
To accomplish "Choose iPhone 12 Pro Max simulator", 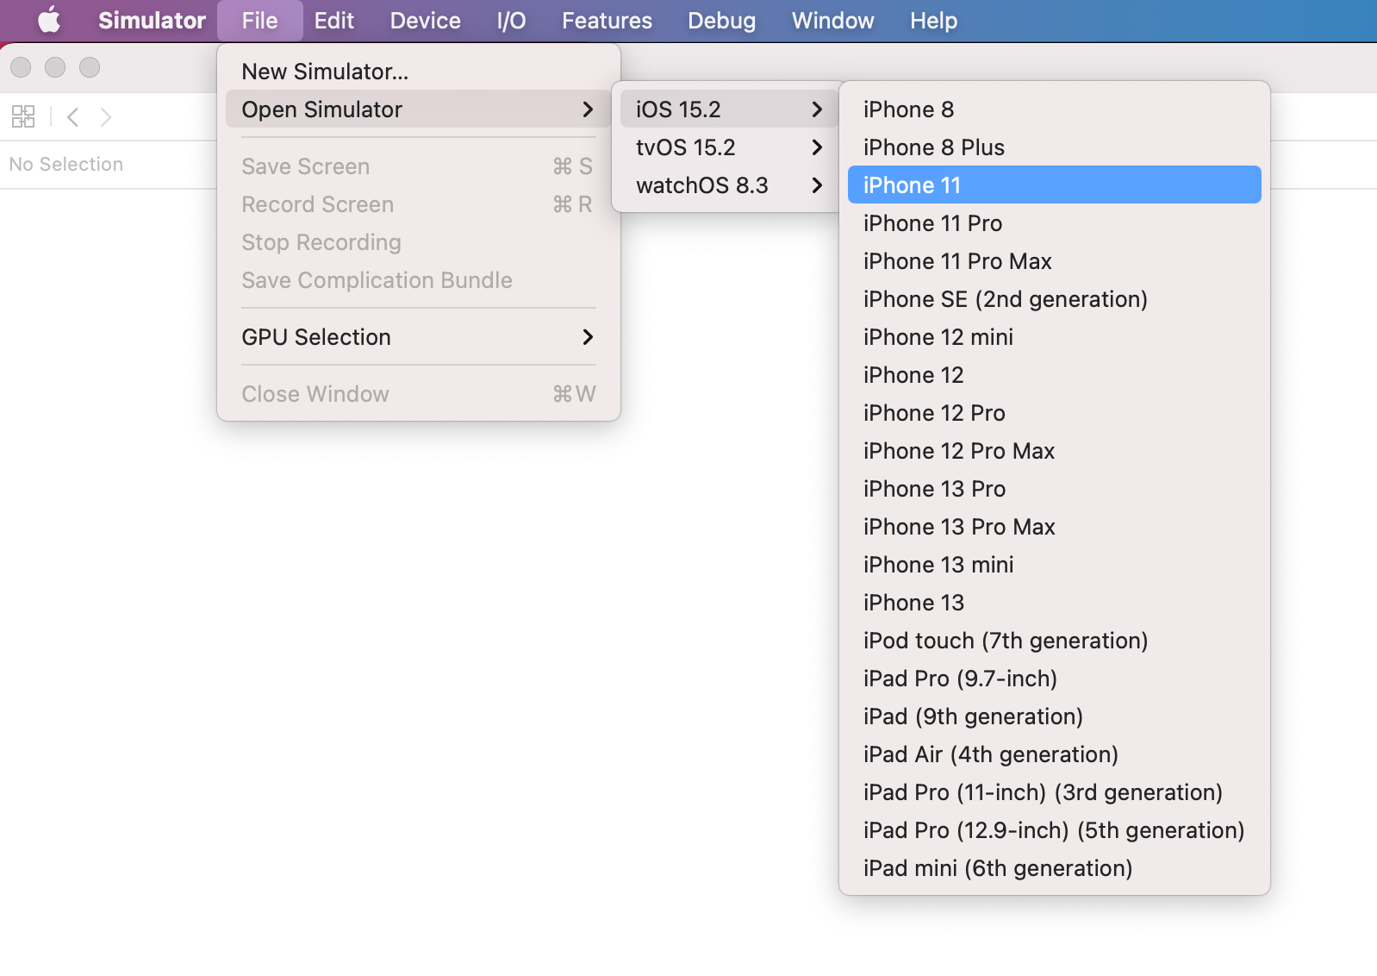I will click(1055, 451).
